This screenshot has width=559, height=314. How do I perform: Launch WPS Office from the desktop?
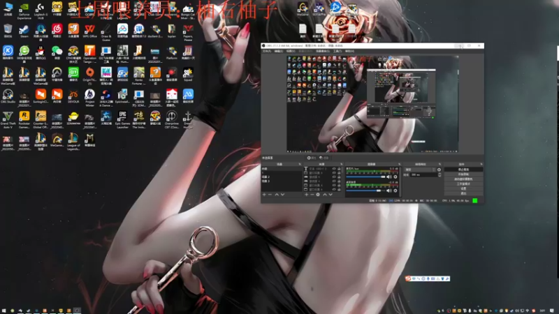coord(90,31)
